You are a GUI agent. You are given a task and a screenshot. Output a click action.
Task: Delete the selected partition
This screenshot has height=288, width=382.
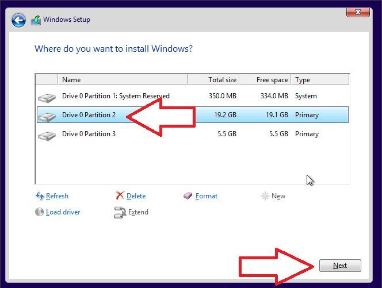coord(136,196)
